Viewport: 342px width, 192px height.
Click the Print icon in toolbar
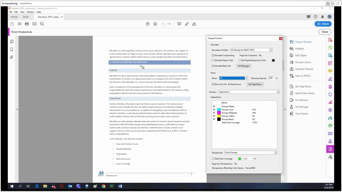coord(27,24)
